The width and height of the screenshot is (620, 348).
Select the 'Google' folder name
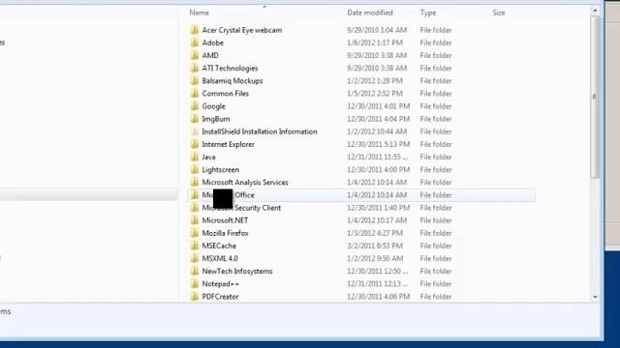[213, 106]
